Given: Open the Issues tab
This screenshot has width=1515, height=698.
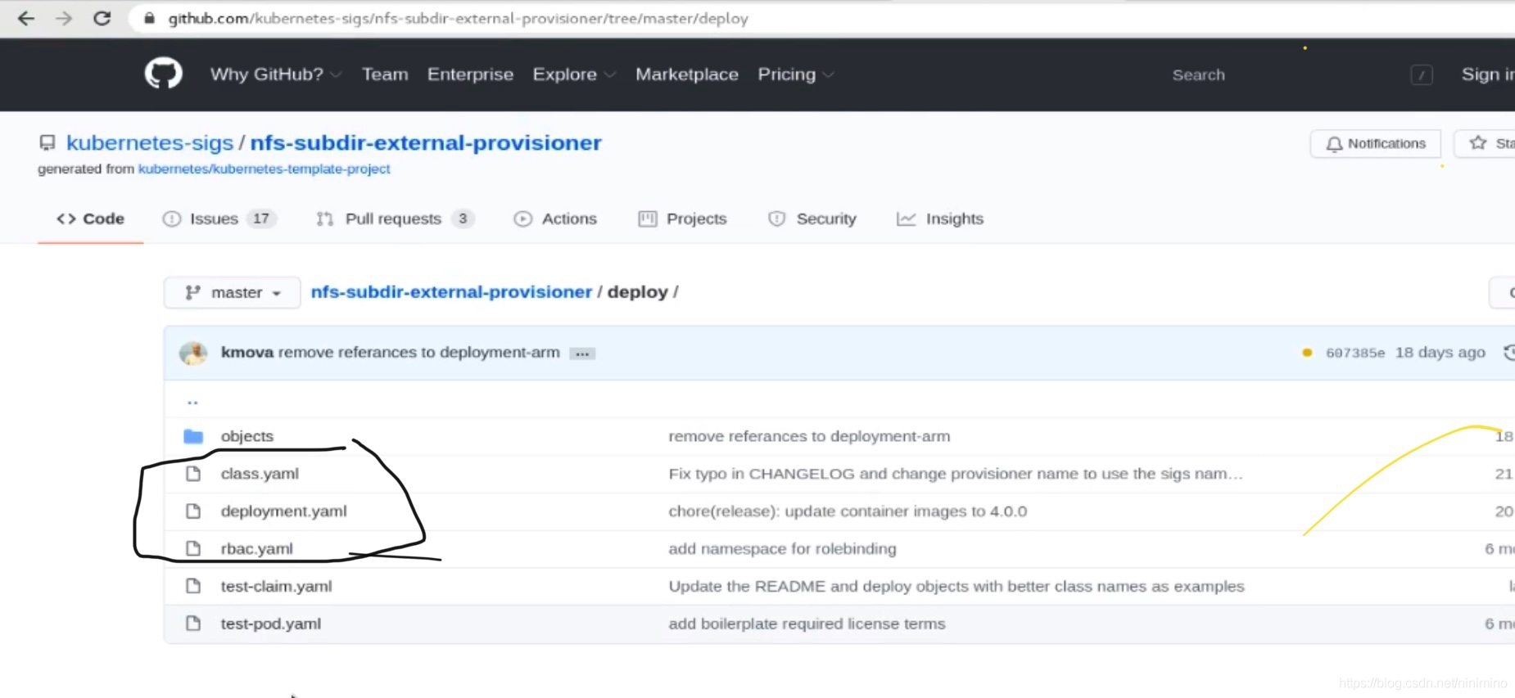Looking at the screenshot, I should [x=219, y=218].
